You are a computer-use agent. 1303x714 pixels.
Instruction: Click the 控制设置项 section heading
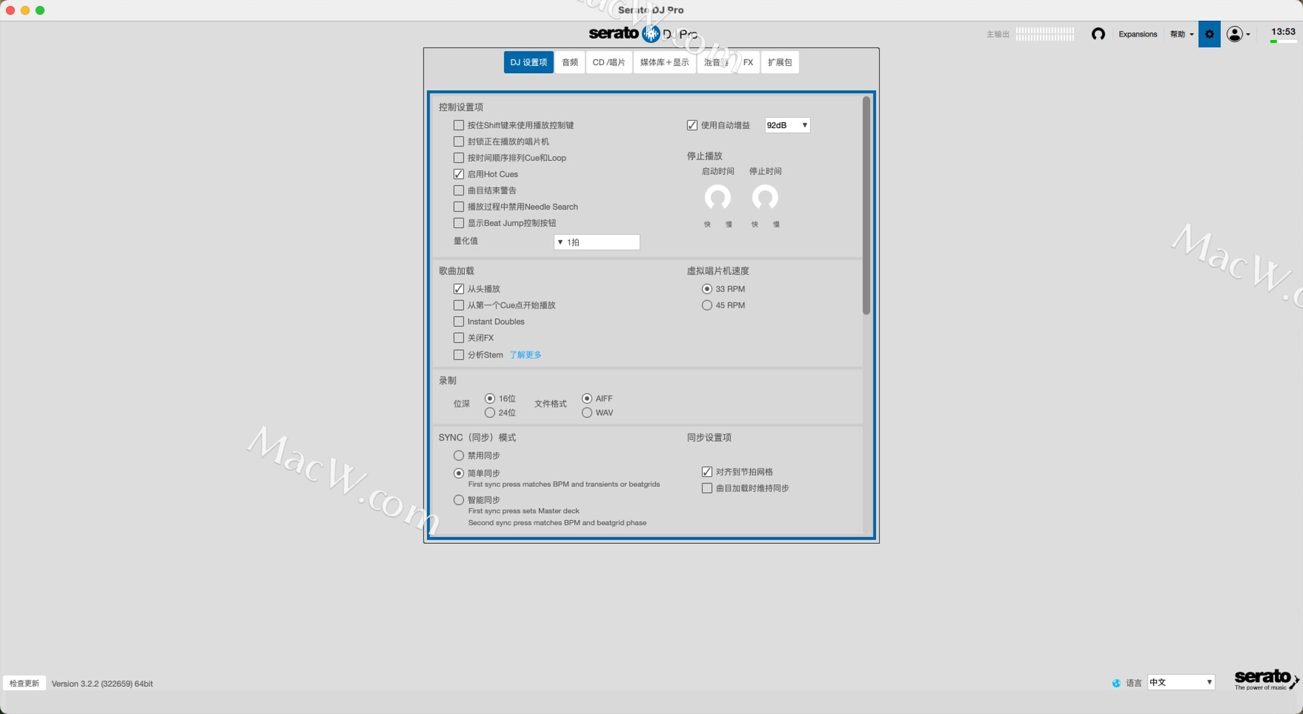pyautogui.click(x=461, y=107)
